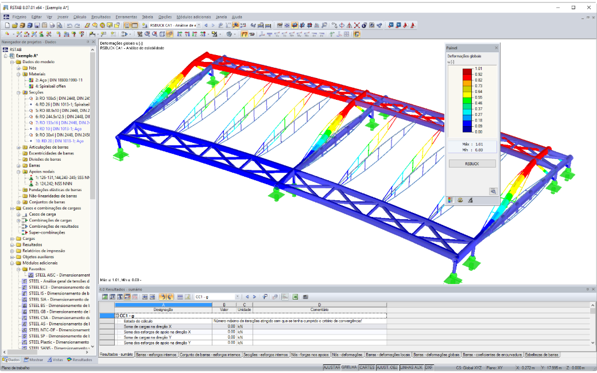Toggle the highlighted navigator panel button
This screenshot has height=373, width=597.
point(127,25)
